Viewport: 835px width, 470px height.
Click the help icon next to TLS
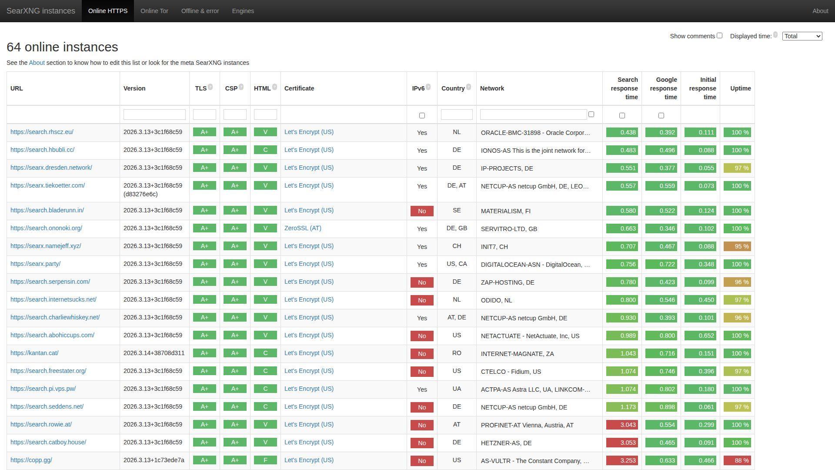[210, 87]
